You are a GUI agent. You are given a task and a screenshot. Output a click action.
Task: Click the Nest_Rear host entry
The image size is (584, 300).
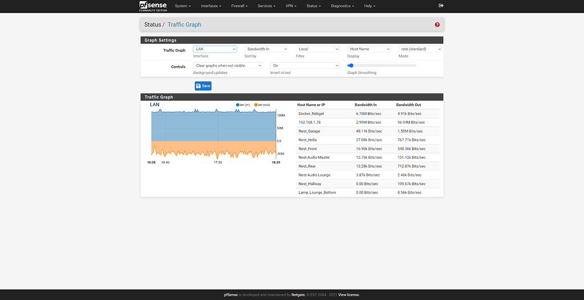click(x=307, y=166)
